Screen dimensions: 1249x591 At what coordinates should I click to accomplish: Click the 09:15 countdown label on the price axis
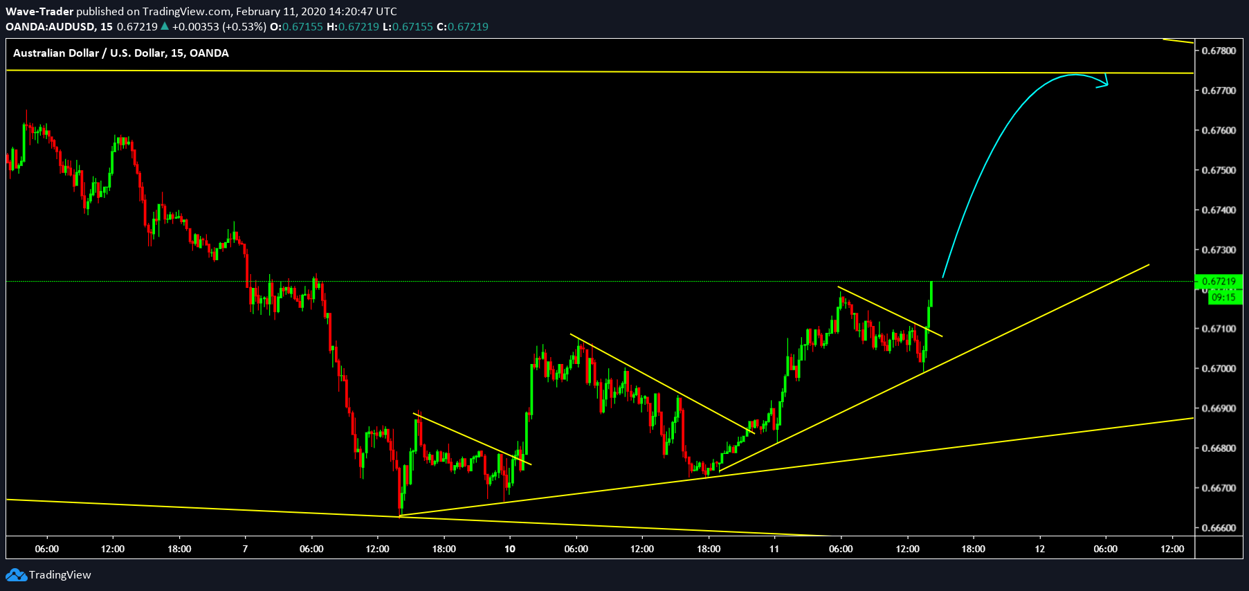1223,297
